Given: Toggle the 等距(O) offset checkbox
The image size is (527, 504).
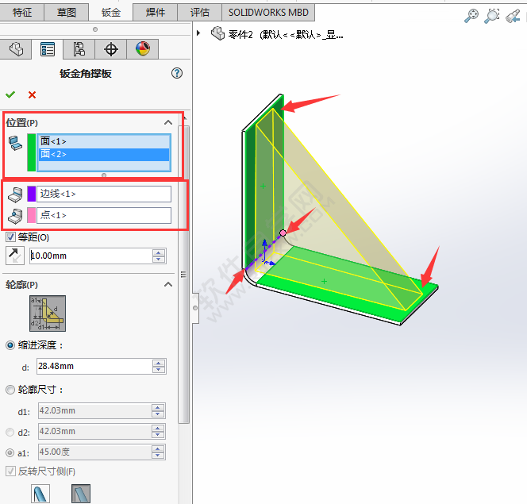Looking at the screenshot, I should point(10,237).
